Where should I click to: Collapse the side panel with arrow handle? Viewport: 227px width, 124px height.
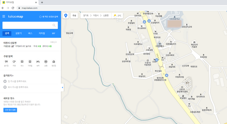pos(62,87)
